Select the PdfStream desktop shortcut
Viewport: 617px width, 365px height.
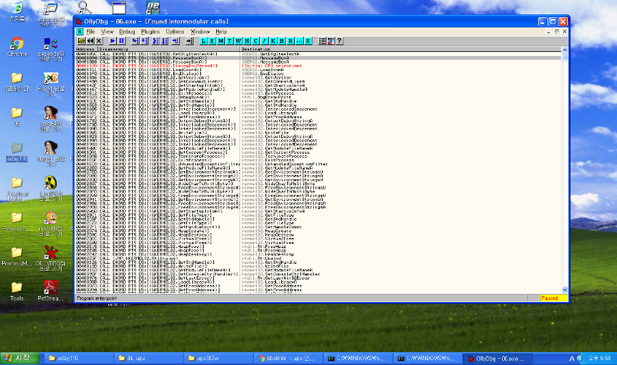click(x=51, y=291)
